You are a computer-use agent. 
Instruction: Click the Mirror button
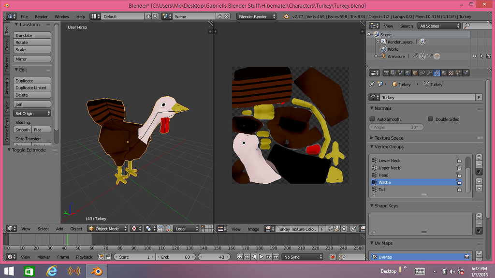[32, 59]
